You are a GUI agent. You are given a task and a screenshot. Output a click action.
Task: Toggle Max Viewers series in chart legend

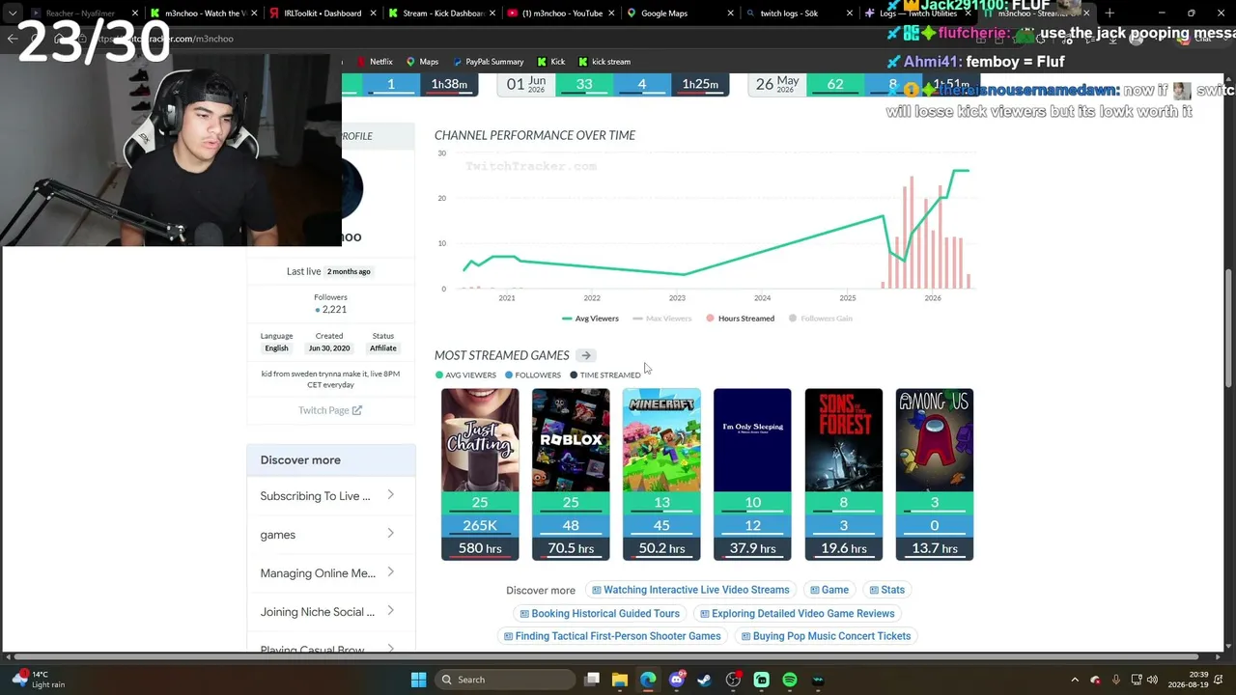[x=662, y=319]
